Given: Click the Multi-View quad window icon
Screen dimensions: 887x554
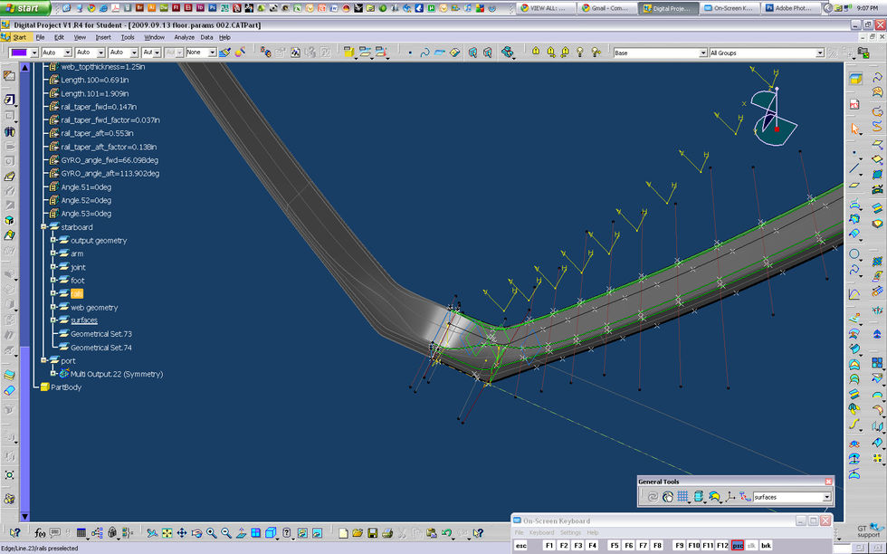Looking at the screenshot, I should coord(255,533).
